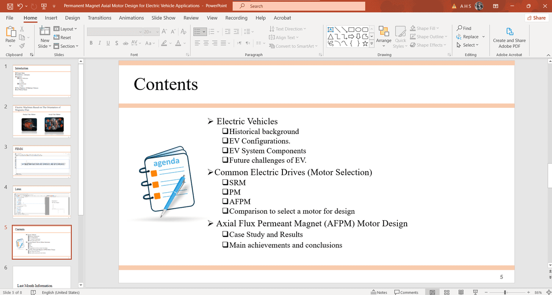Open the Shape Fill dropdown
The width and height of the screenshot is (552, 295).
(x=425, y=28)
